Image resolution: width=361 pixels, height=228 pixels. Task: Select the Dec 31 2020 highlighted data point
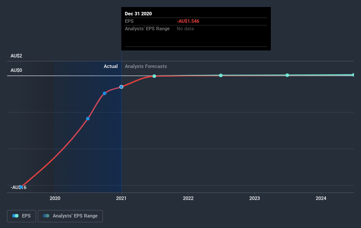point(121,87)
